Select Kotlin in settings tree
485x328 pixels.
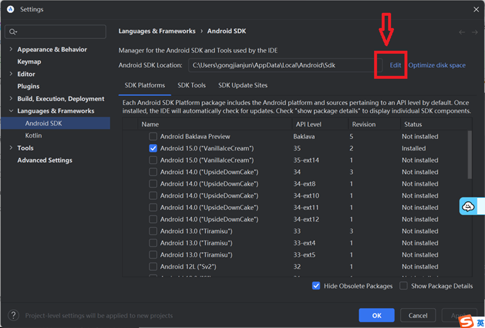click(x=33, y=136)
